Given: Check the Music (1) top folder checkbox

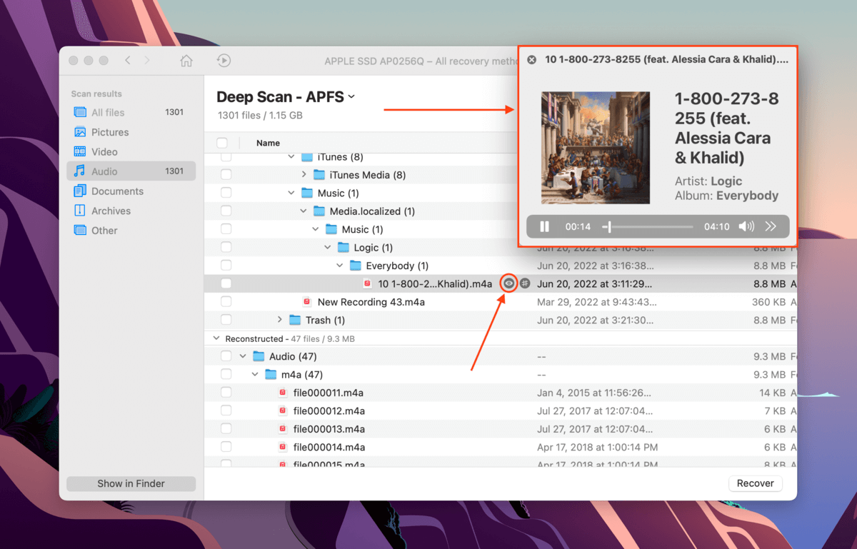Looking at the screenshot, I should point(226,193).
